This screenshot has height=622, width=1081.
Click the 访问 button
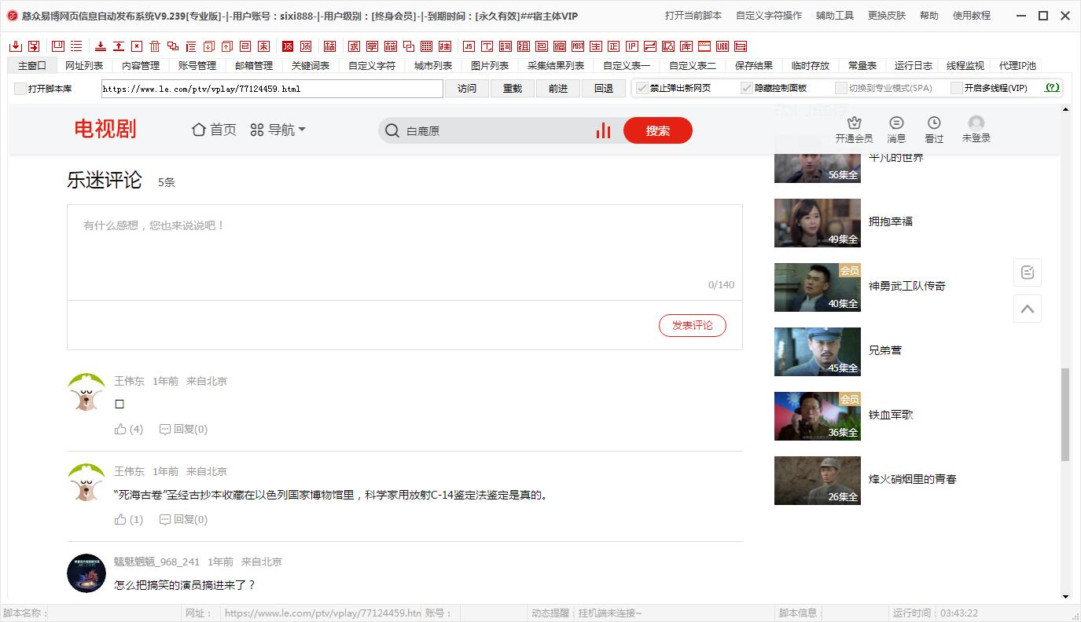tap(467, 89)
